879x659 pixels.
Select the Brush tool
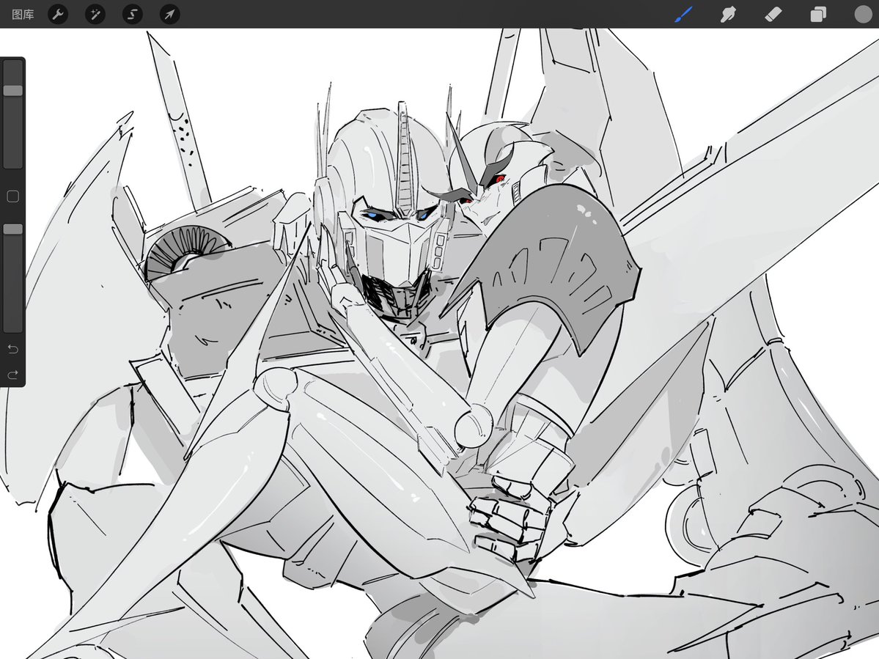click(683, 14)
